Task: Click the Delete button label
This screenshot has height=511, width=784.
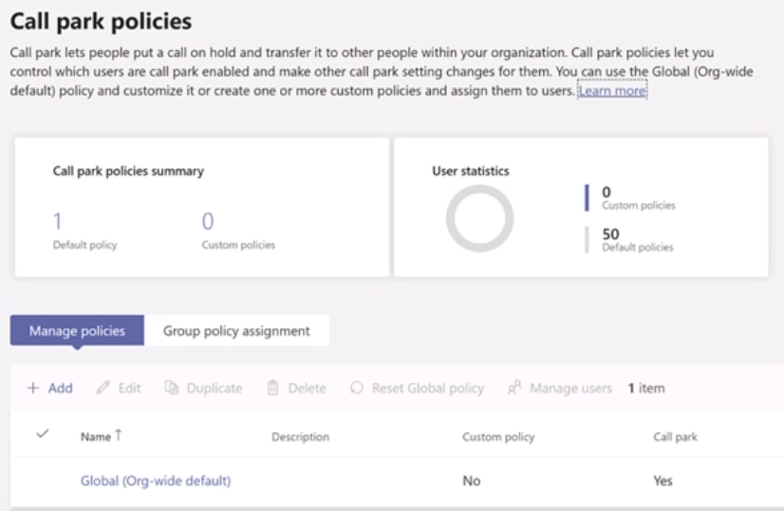Action: pyautogui.click(x=307, y=388)
